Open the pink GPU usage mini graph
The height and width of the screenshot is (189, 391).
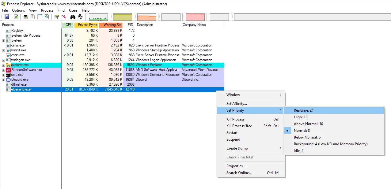point(195,17)
